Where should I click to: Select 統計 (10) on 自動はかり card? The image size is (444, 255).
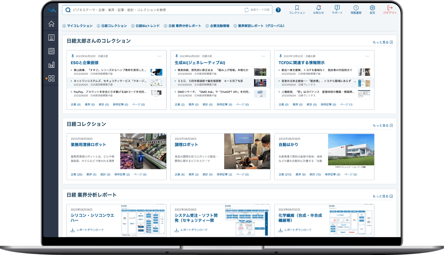tap(315, 175)
